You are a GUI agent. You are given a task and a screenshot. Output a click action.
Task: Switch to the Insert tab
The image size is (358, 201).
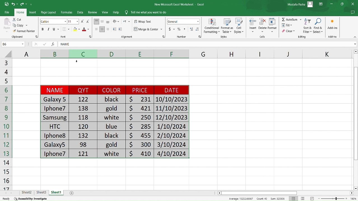(x=32, y=12)
